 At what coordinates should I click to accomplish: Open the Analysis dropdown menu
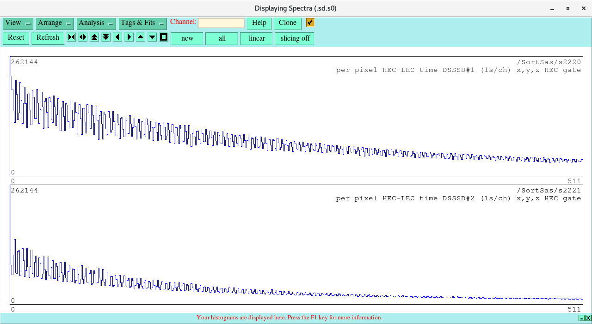point(96,23)
